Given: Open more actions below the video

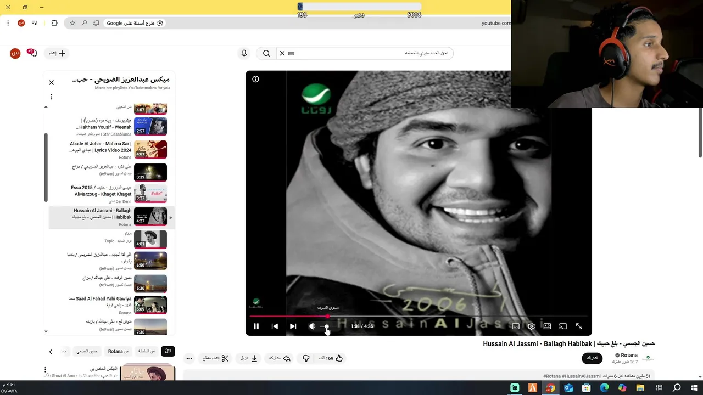Looking at the screenshot, I should click(189, 358).
